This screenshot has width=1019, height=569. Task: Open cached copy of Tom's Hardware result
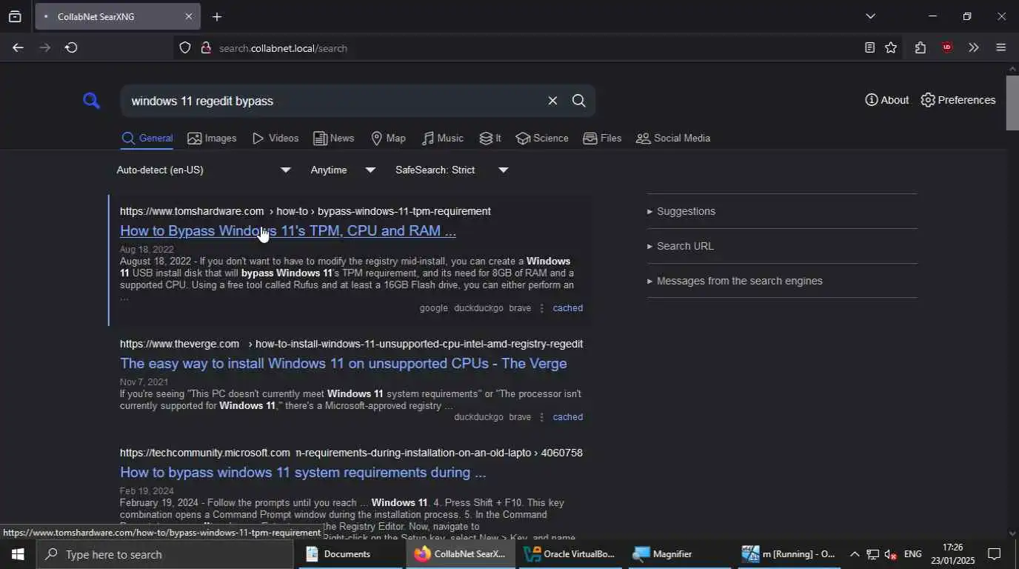tap(568, 308)
